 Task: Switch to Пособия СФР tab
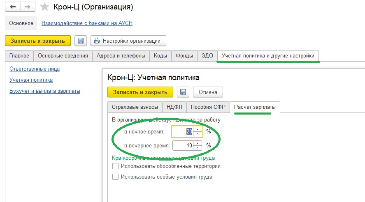208,107
